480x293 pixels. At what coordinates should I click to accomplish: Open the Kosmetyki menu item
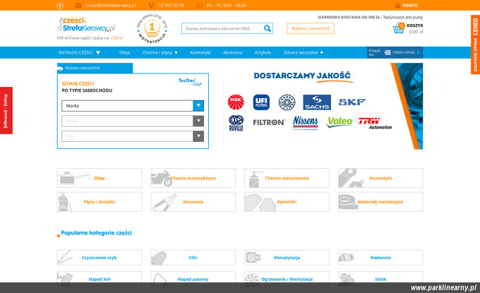point(200,53)
